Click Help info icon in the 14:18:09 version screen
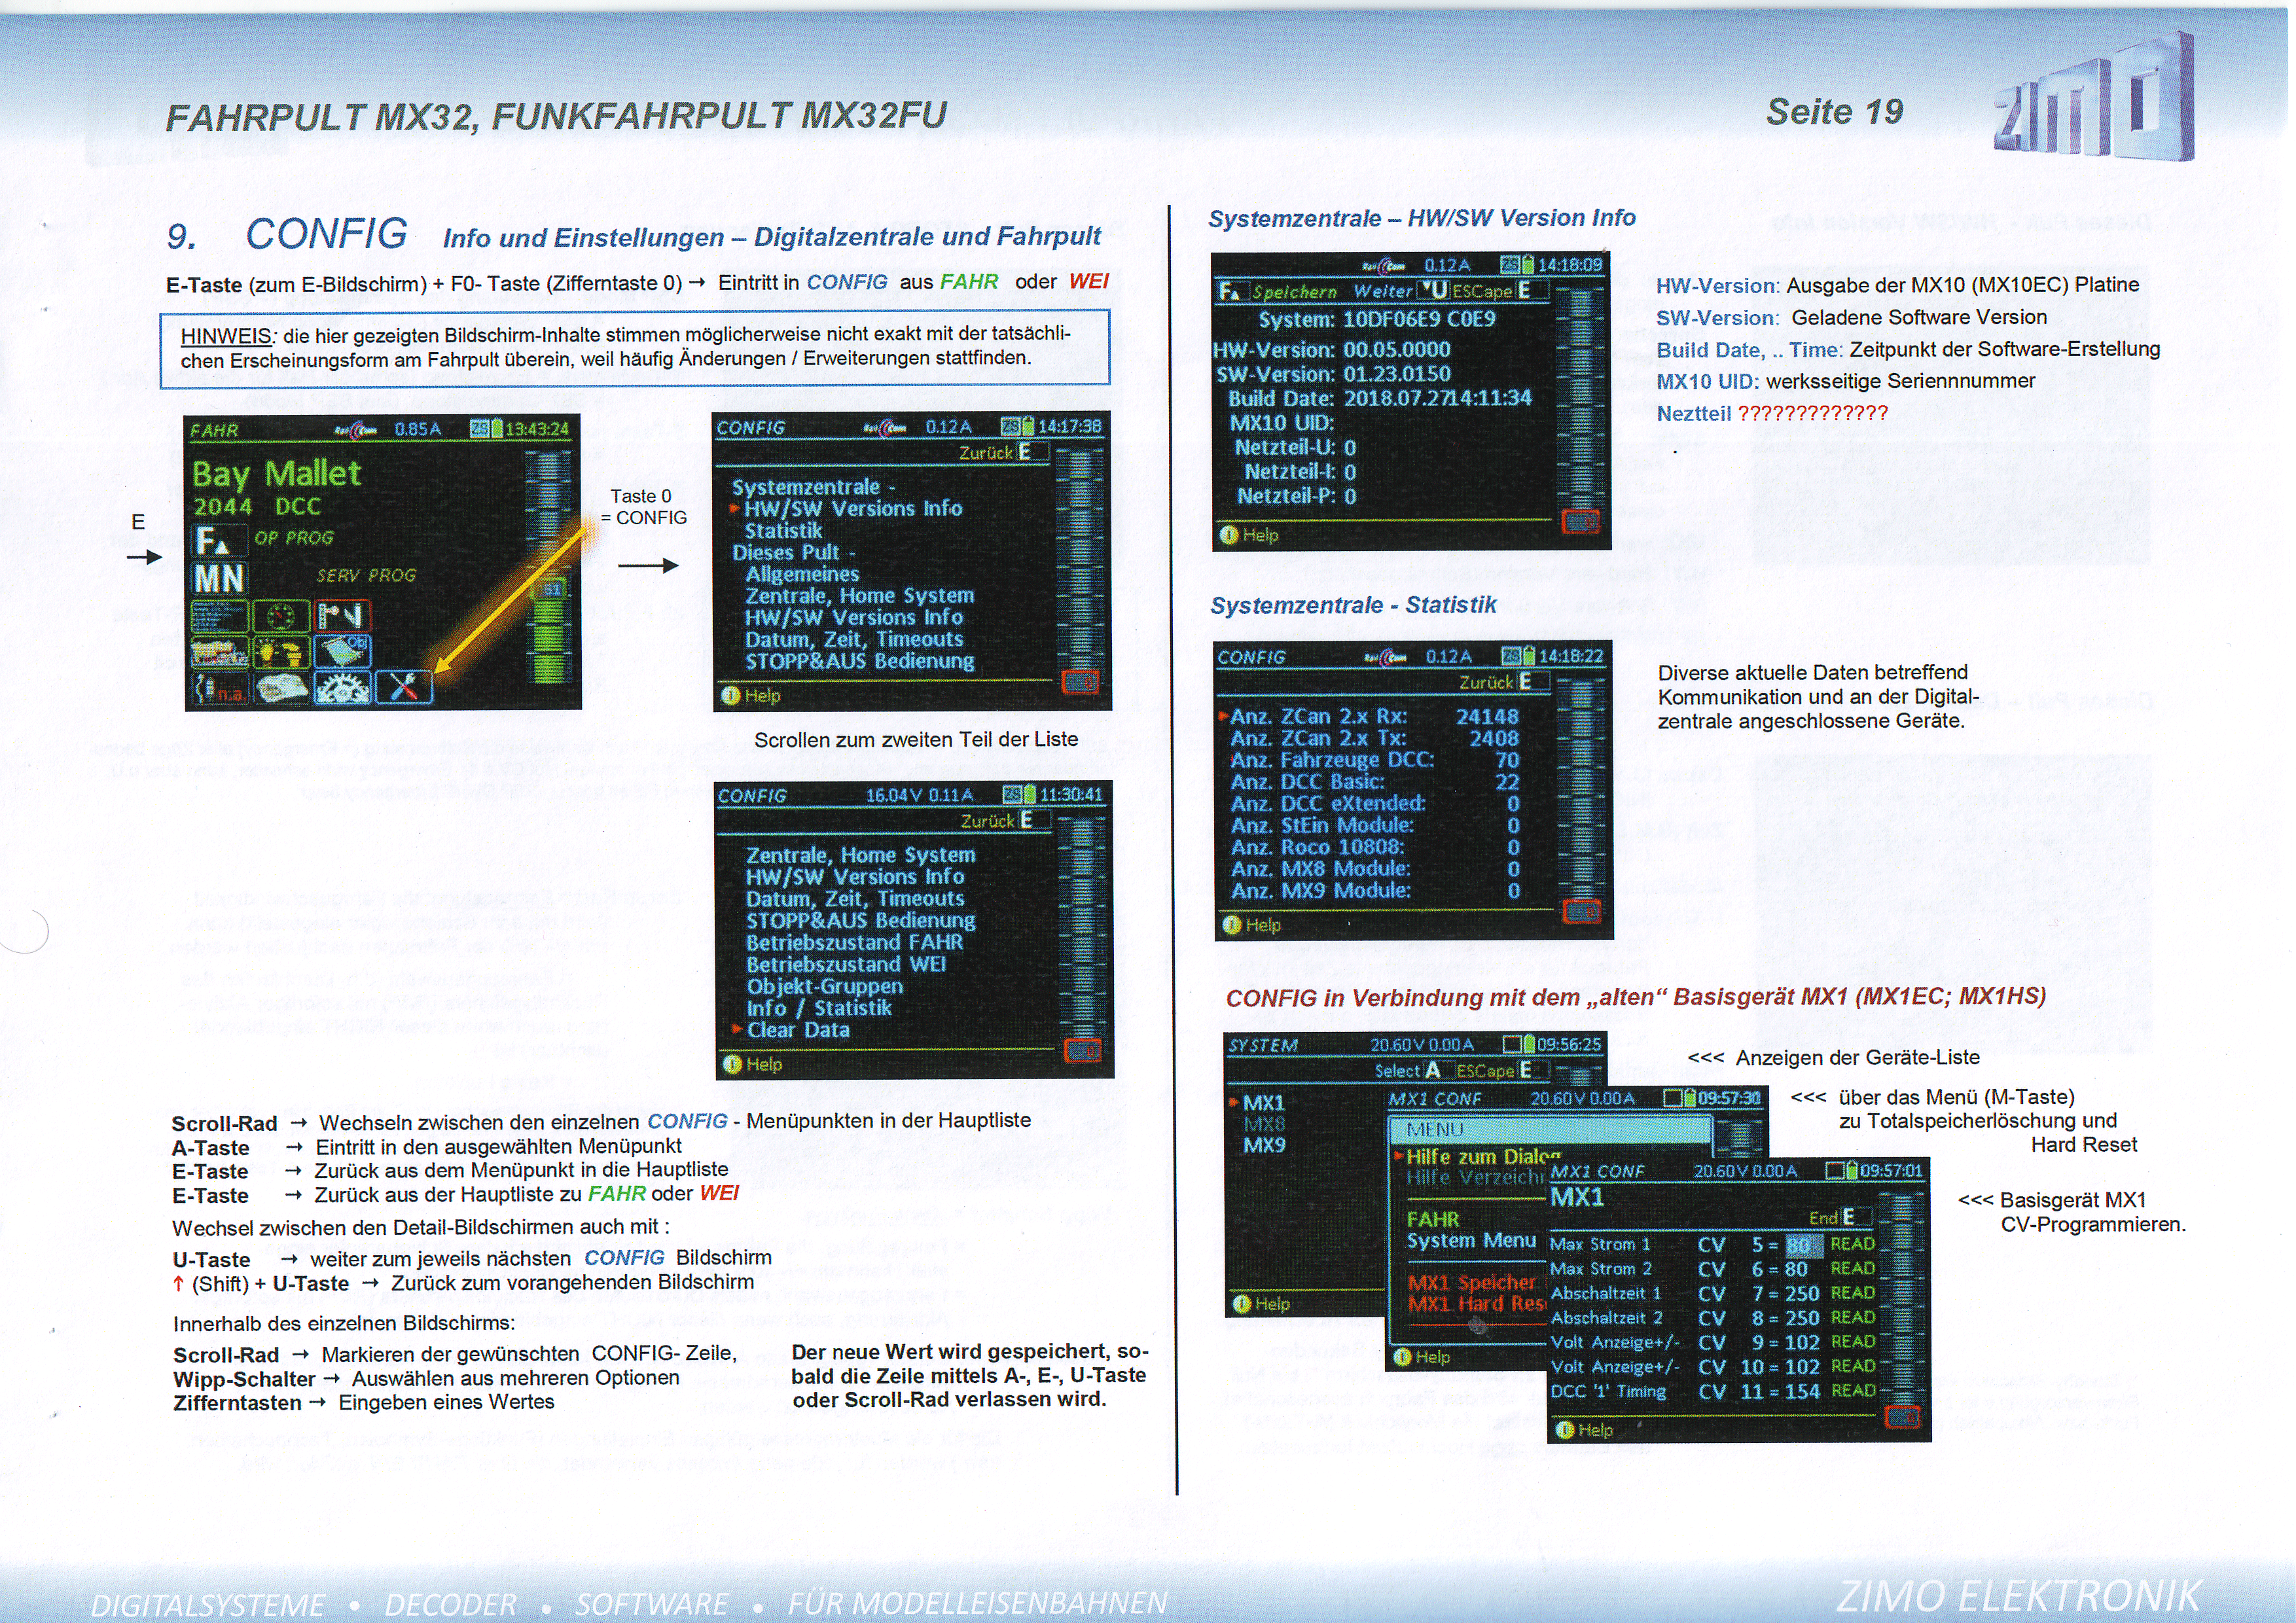 [x=1230, y=535]
